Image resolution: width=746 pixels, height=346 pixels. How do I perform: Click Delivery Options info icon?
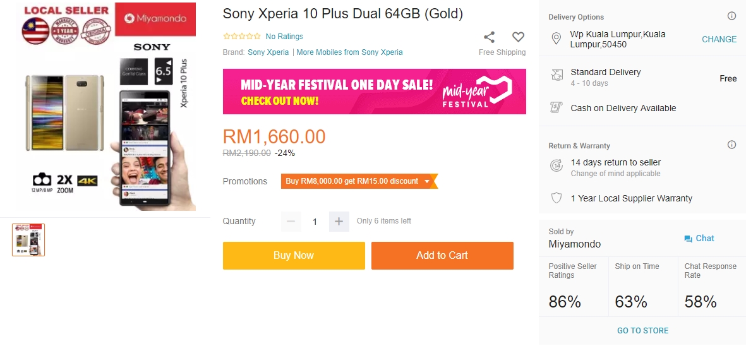point(731,16)
